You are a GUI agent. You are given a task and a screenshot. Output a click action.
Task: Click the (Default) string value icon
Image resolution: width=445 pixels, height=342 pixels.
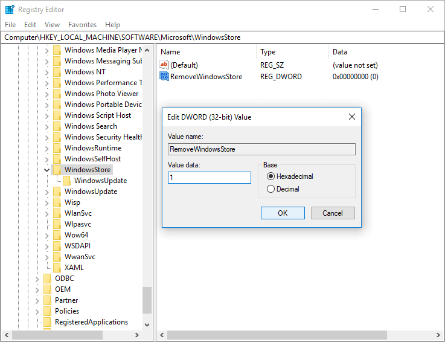(x=164, y=65)
